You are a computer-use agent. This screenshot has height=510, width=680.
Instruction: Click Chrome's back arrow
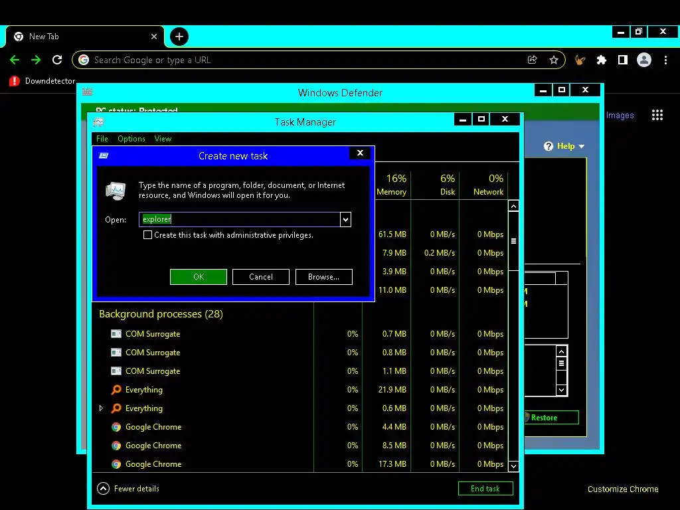(15, 60)
